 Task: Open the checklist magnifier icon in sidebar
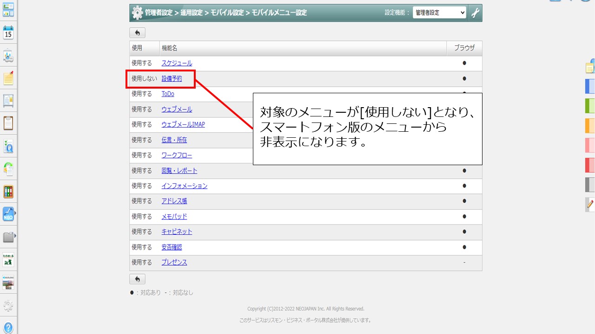point(8,146)
